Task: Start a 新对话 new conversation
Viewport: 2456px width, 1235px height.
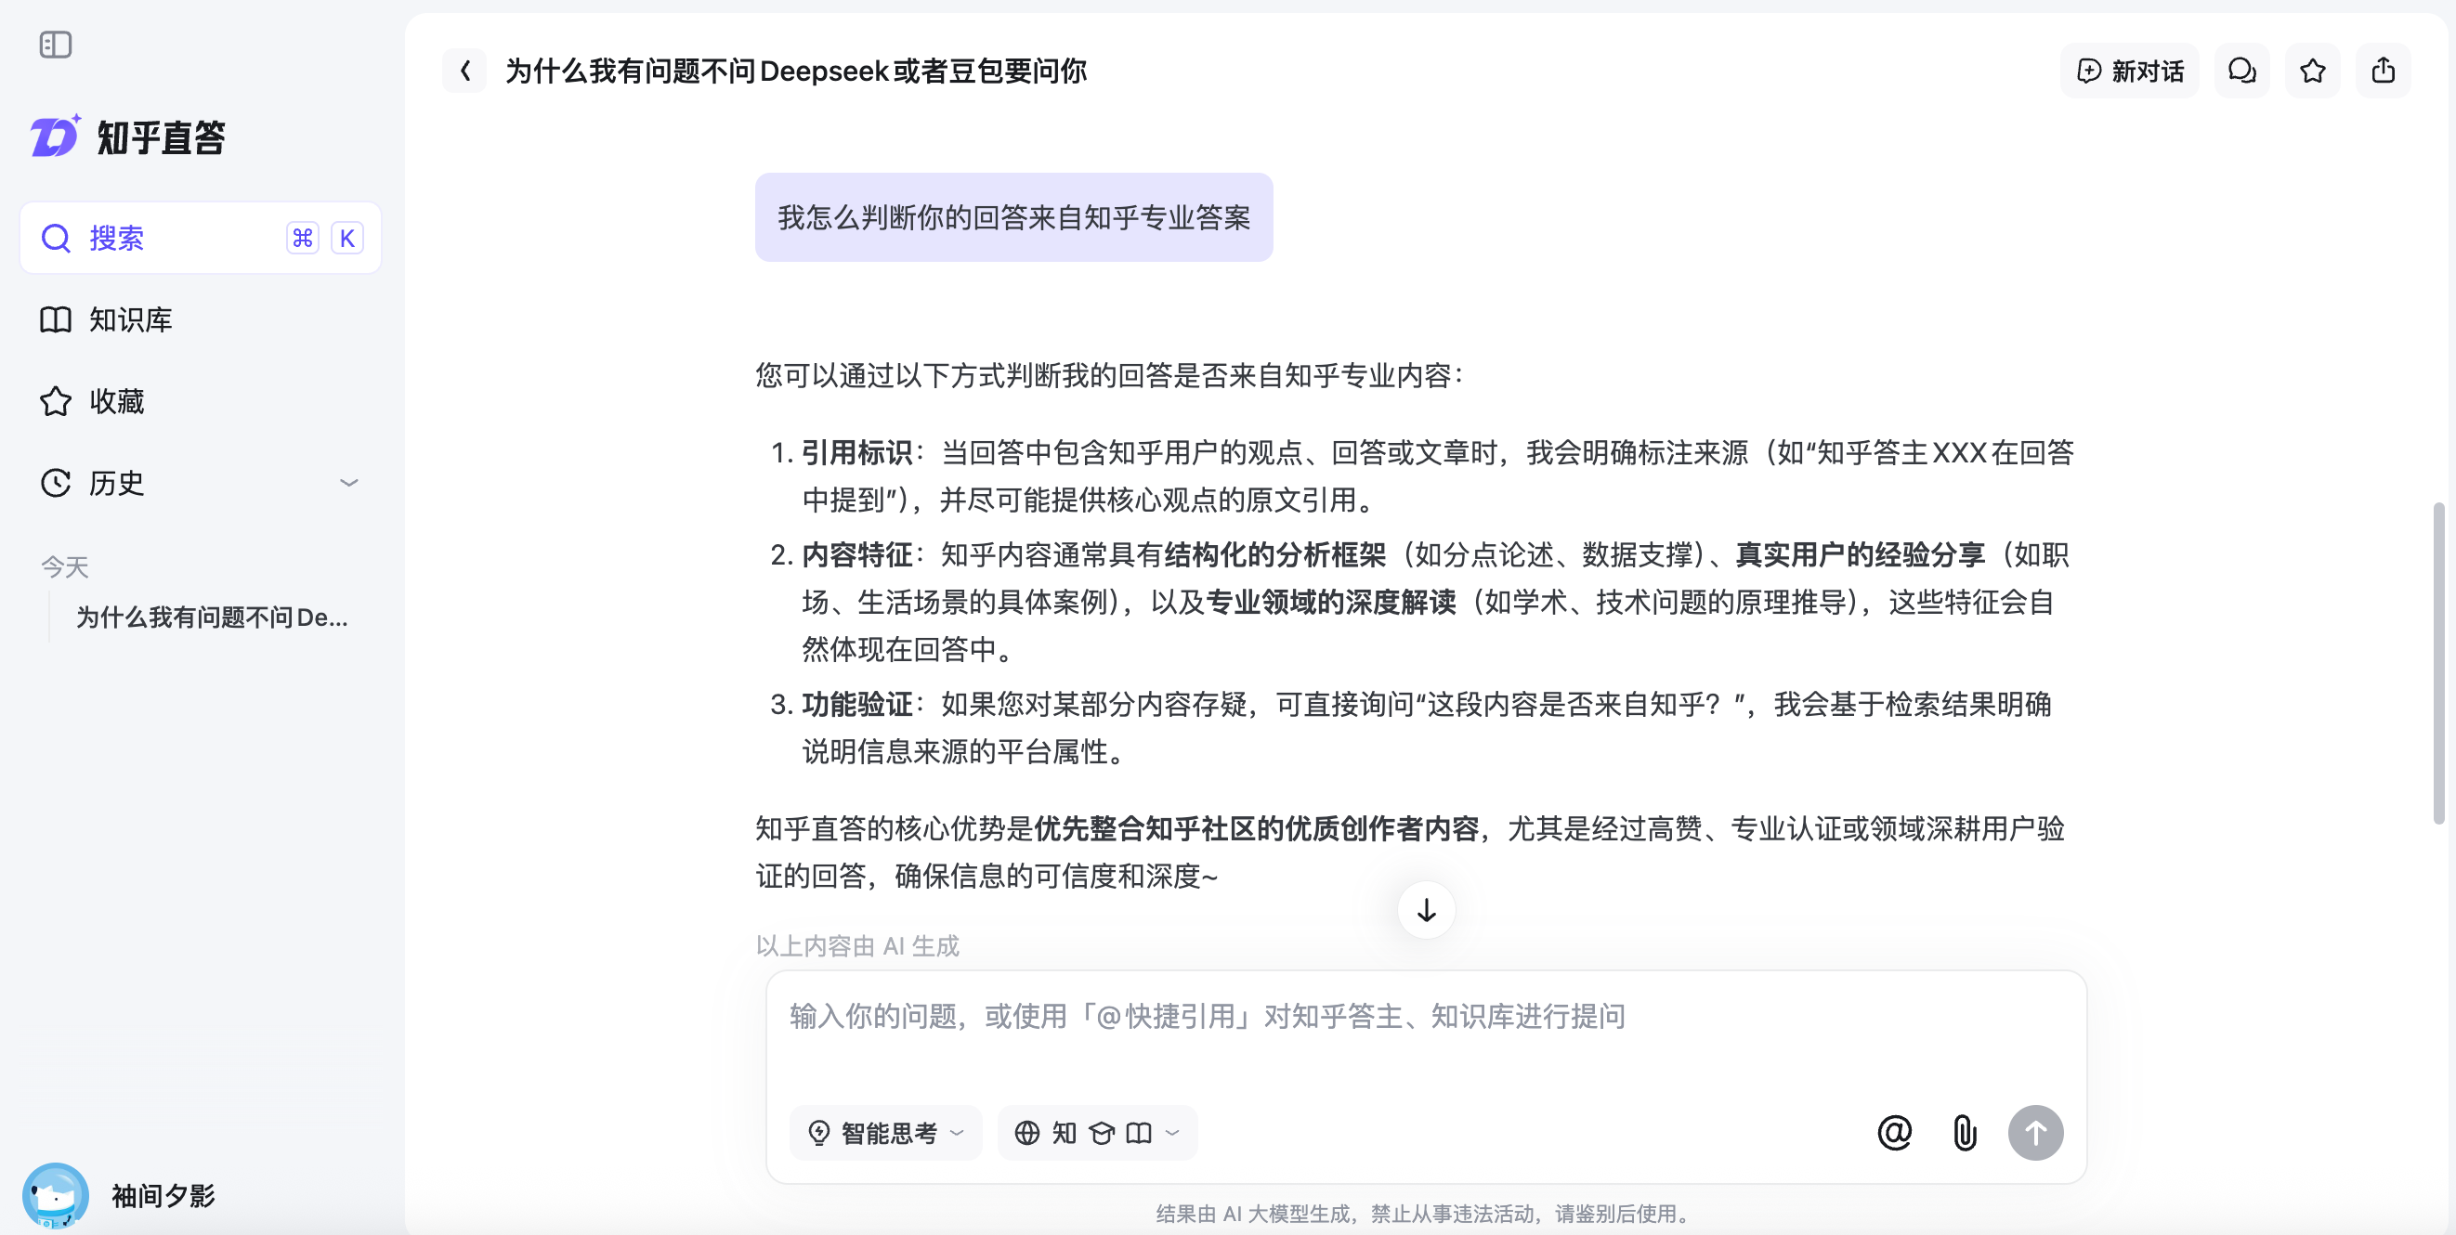Action: 2130,70
